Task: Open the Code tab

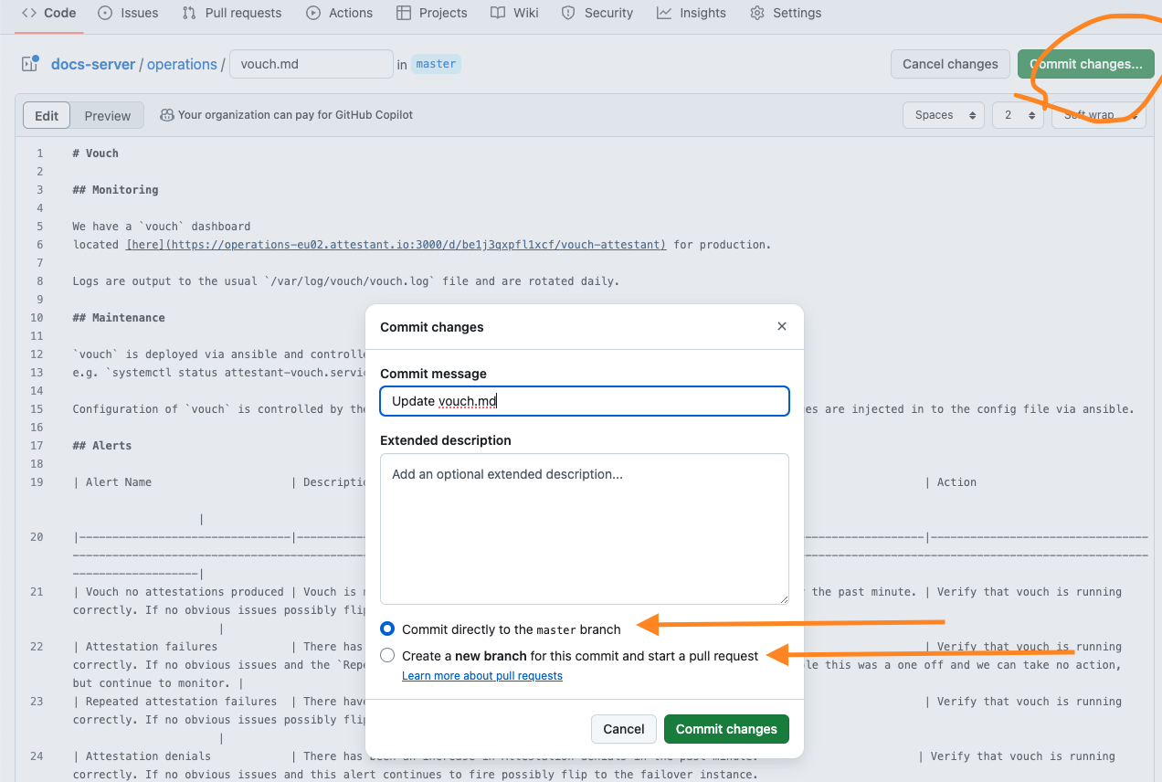Action: pyautogui.click(x=48, y=13)
